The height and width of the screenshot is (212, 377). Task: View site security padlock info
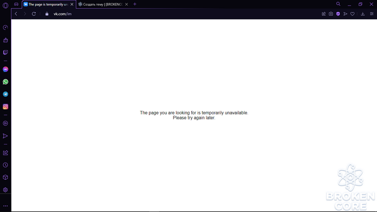(x=47, y=14)
